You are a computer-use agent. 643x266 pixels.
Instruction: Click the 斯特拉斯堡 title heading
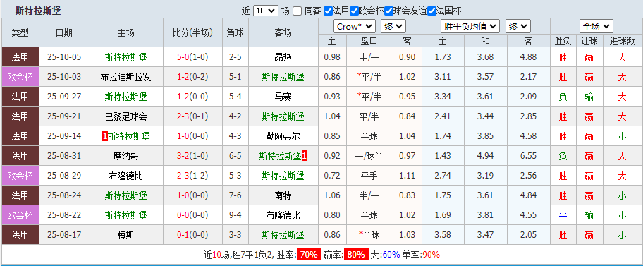[38, 11]
